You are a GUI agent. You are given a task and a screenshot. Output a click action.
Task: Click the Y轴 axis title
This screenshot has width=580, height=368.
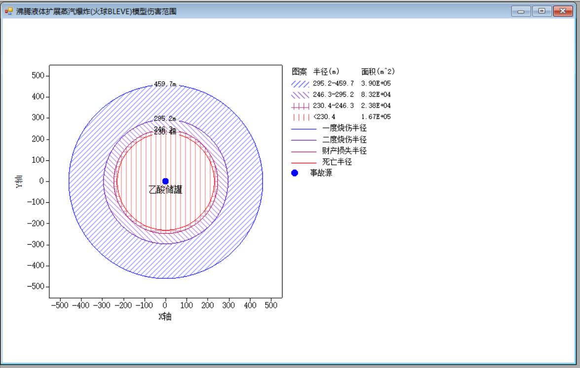coord(19,181)
